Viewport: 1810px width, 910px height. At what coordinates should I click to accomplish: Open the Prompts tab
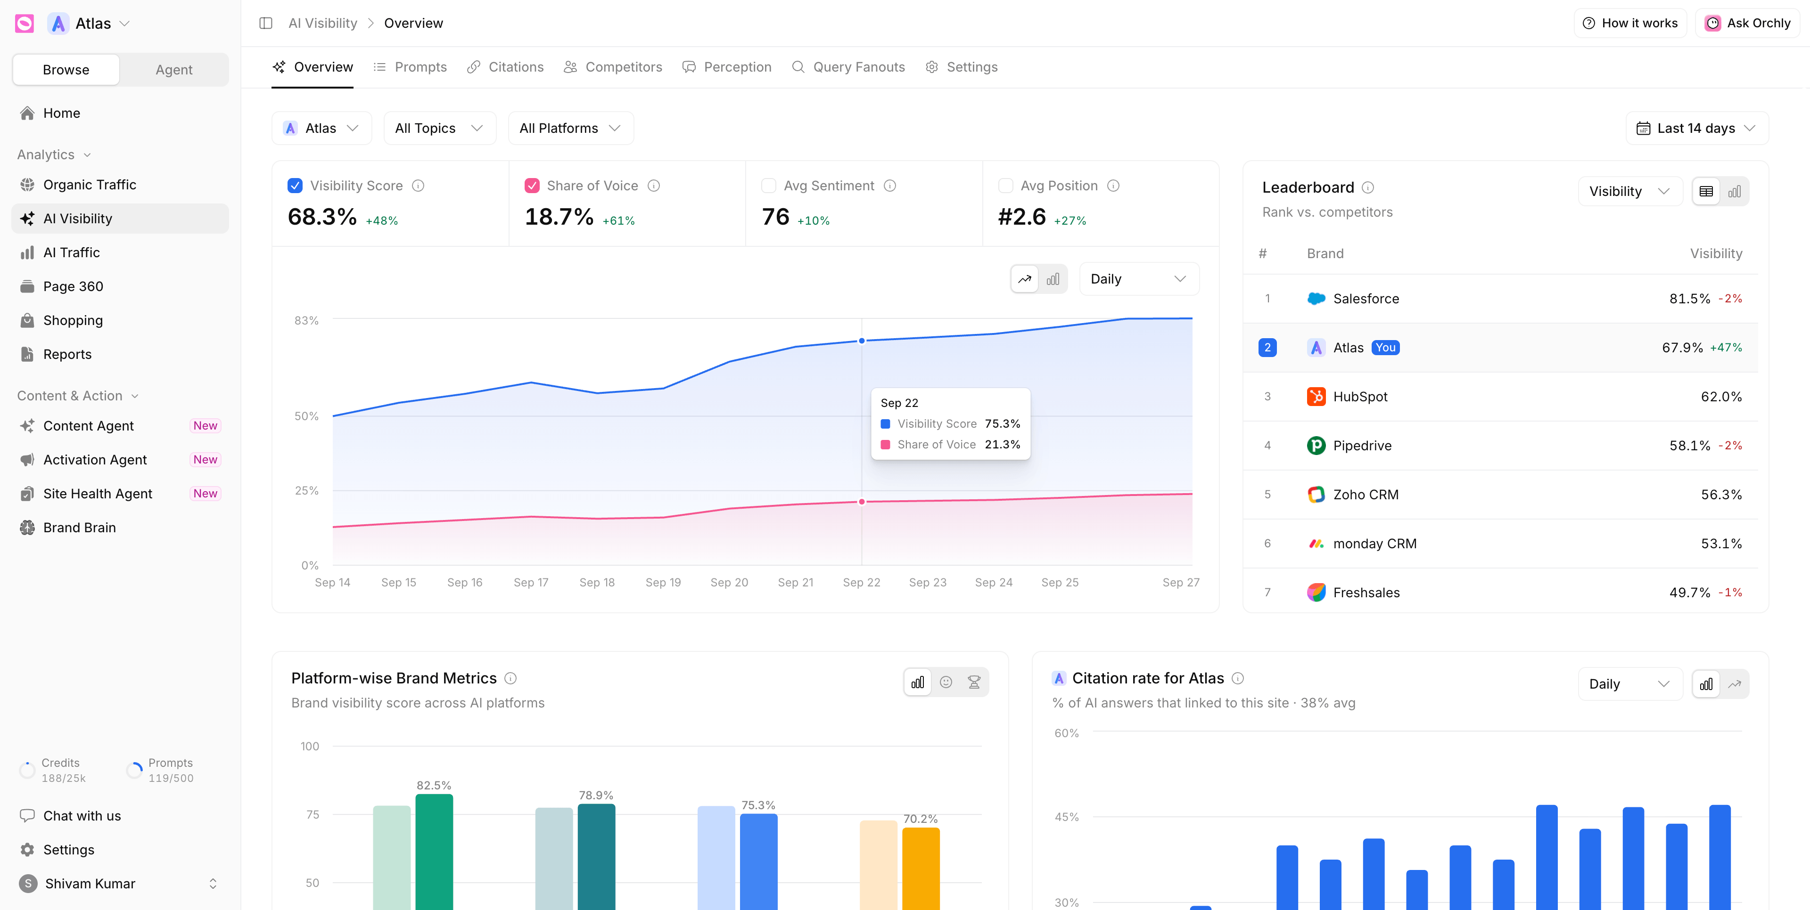(x=411, y=67)
